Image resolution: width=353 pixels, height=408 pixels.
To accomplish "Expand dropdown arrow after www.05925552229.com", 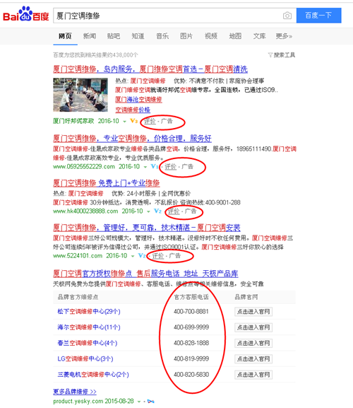I will tap(145, 167).
